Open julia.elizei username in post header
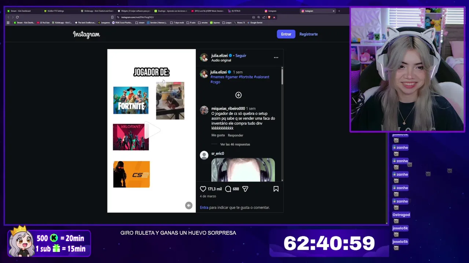Image resolution: width=469 pixels, height=263 pixels. [x=219, y=56]
